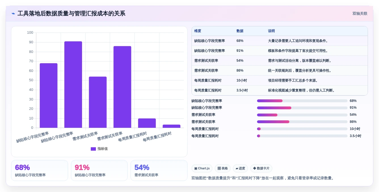Click the 100 label on the chart y-axis
The image size is (379, 192).
(30, 33)
